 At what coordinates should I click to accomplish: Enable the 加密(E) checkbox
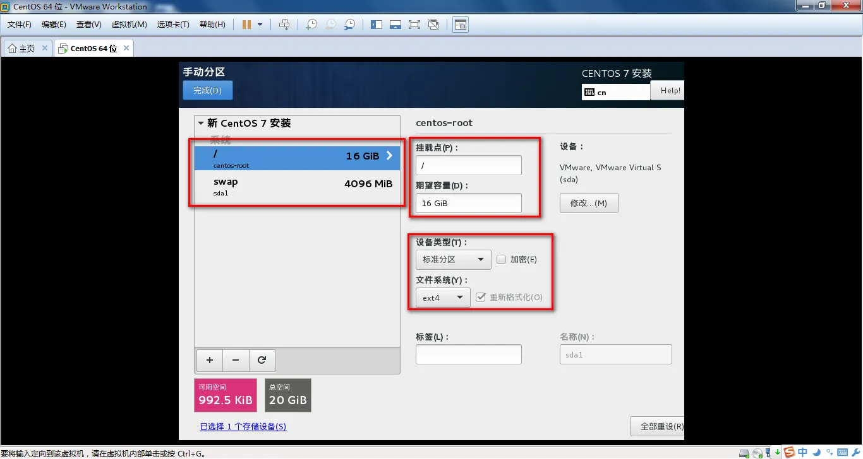pos(502,259)
